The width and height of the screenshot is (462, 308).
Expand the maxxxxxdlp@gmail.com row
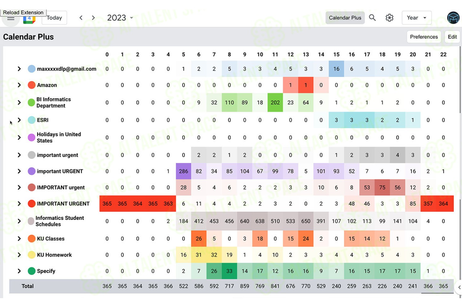point(19,69)
